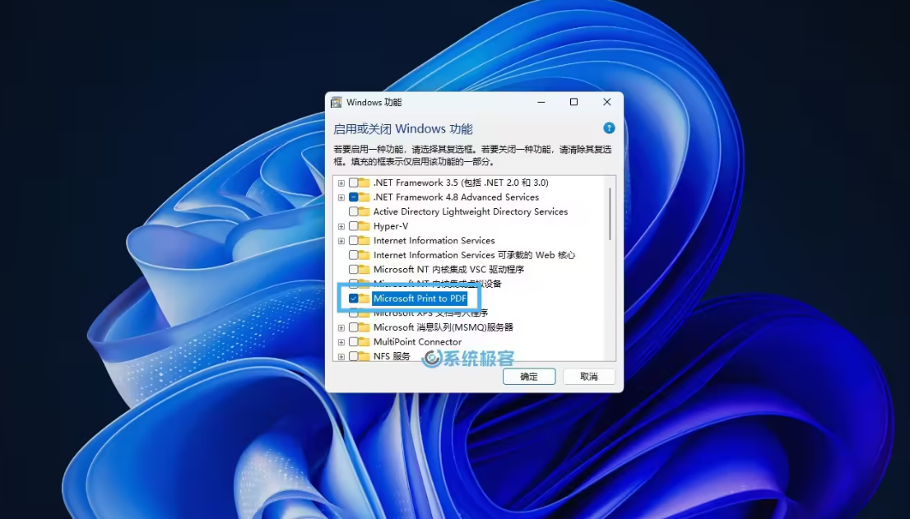Viewport: 910px width, 519px height.
Task: Check Active Directory Lightweight Directory Services
Action: 353,211
